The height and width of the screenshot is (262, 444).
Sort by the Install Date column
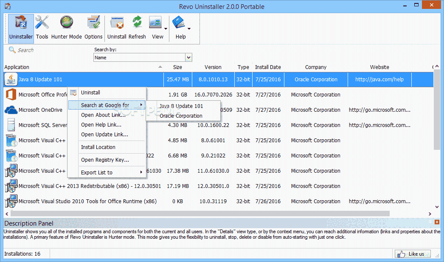268,67
